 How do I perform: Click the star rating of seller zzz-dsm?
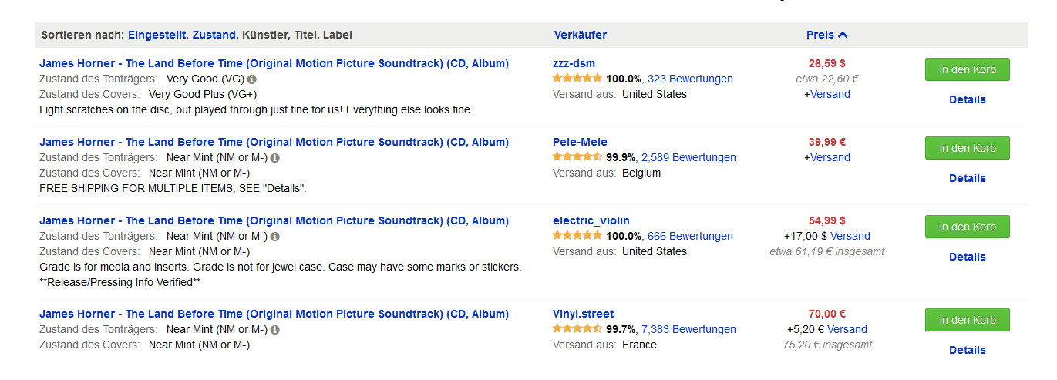coord(577,79)
